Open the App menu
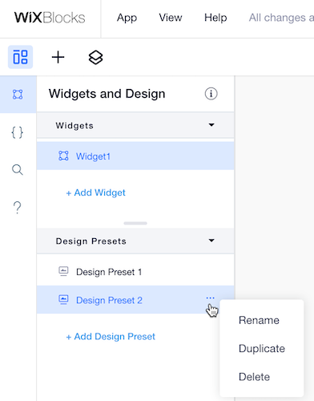 127,18
